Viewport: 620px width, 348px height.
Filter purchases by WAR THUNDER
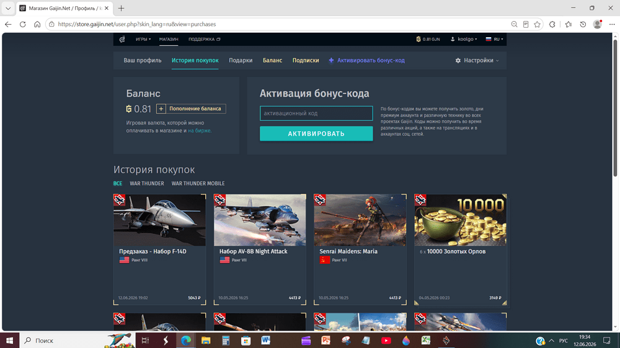pos(147,183)
